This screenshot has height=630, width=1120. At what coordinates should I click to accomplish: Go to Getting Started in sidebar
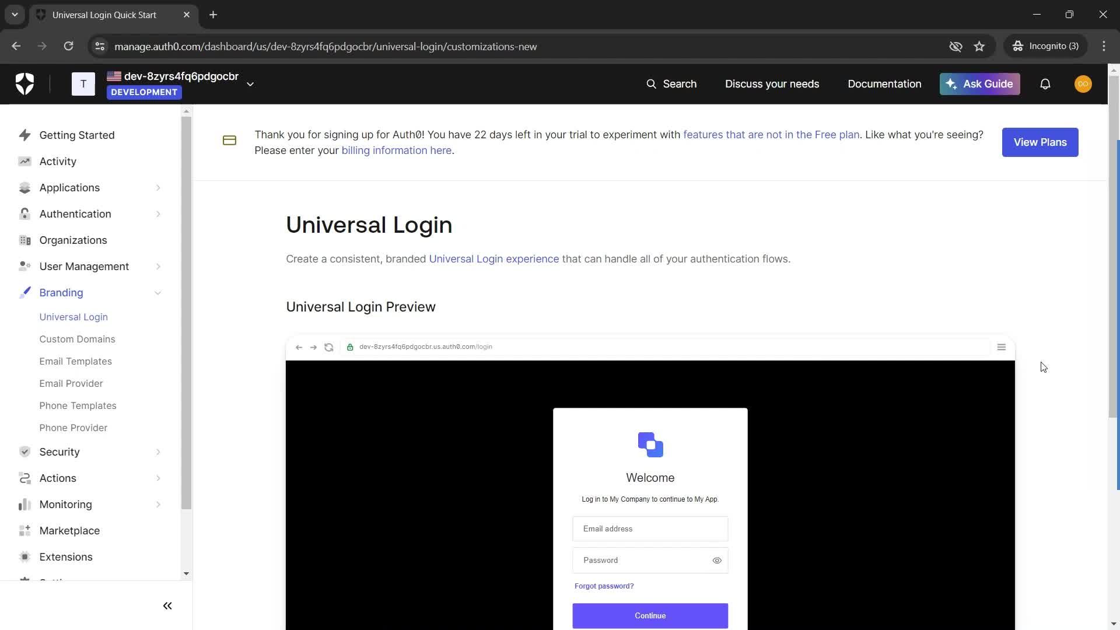[77, 135]
